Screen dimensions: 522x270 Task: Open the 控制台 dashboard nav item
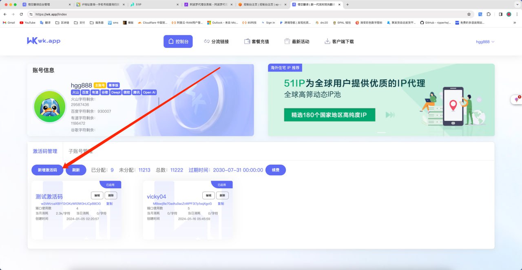pos(178,41)
